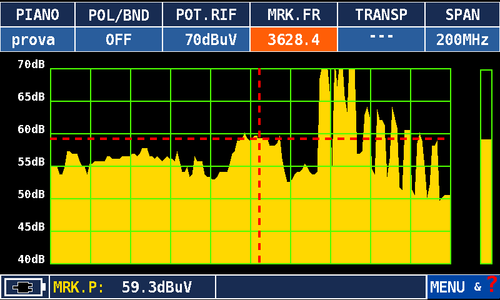Change the 200MHz span value
500x300 pixels.
pos(462,39)
